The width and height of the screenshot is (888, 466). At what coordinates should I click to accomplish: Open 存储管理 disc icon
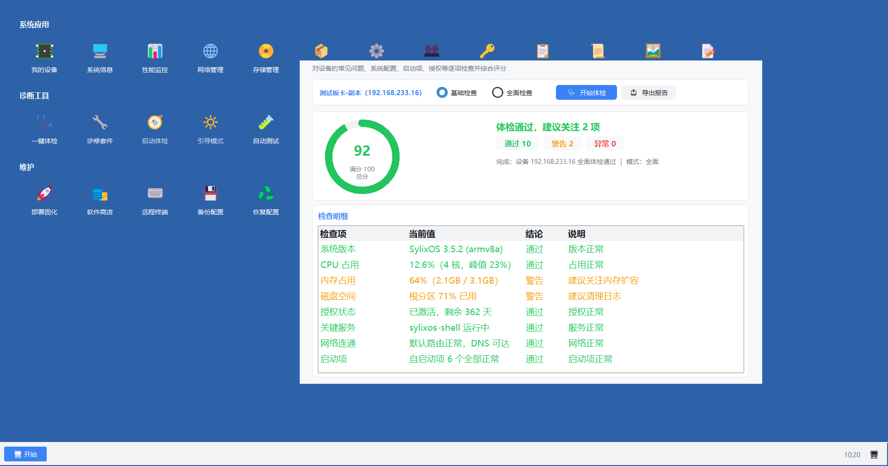click(266, 51)
